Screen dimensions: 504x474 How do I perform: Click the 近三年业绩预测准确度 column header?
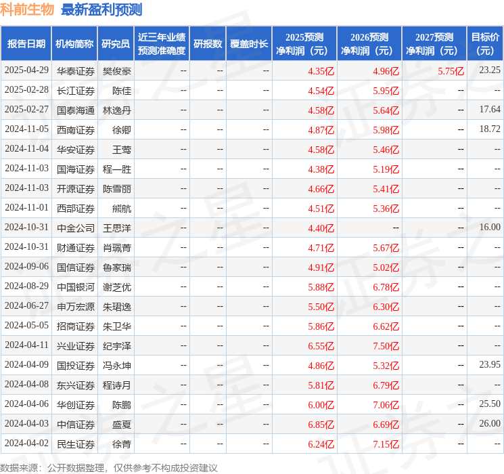[161, 44]
